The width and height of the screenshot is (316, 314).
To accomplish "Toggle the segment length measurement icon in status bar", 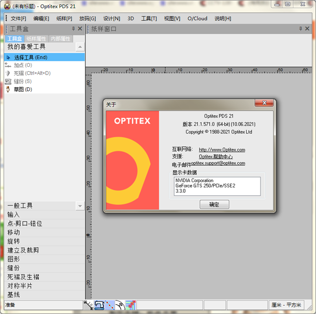I will tap(89, 305).
